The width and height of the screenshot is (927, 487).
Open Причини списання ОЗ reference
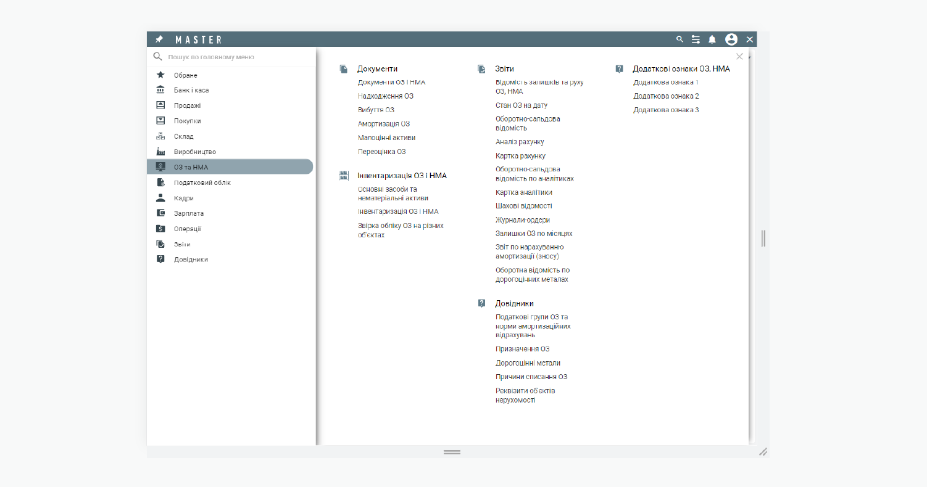click(x=531, y=377)
